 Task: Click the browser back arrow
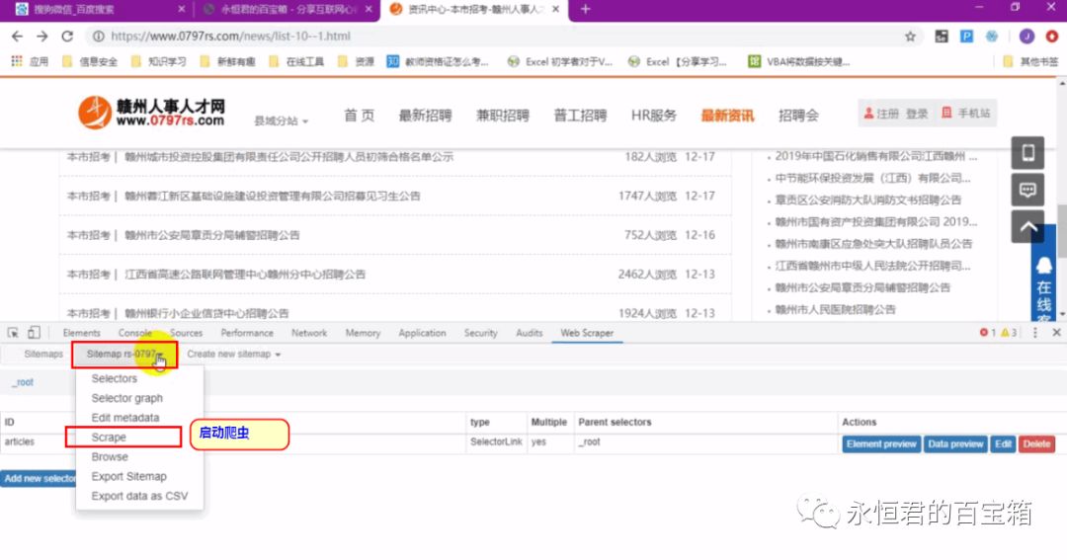click(x=17, y=37)
